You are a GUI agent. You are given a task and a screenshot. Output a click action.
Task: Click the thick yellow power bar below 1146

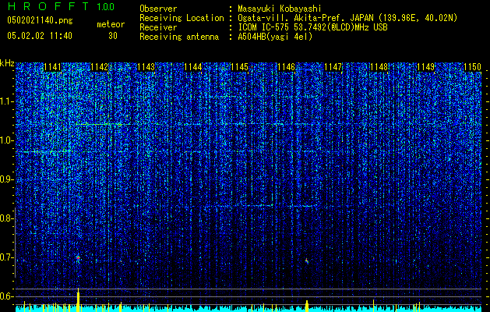coord(307,306)
